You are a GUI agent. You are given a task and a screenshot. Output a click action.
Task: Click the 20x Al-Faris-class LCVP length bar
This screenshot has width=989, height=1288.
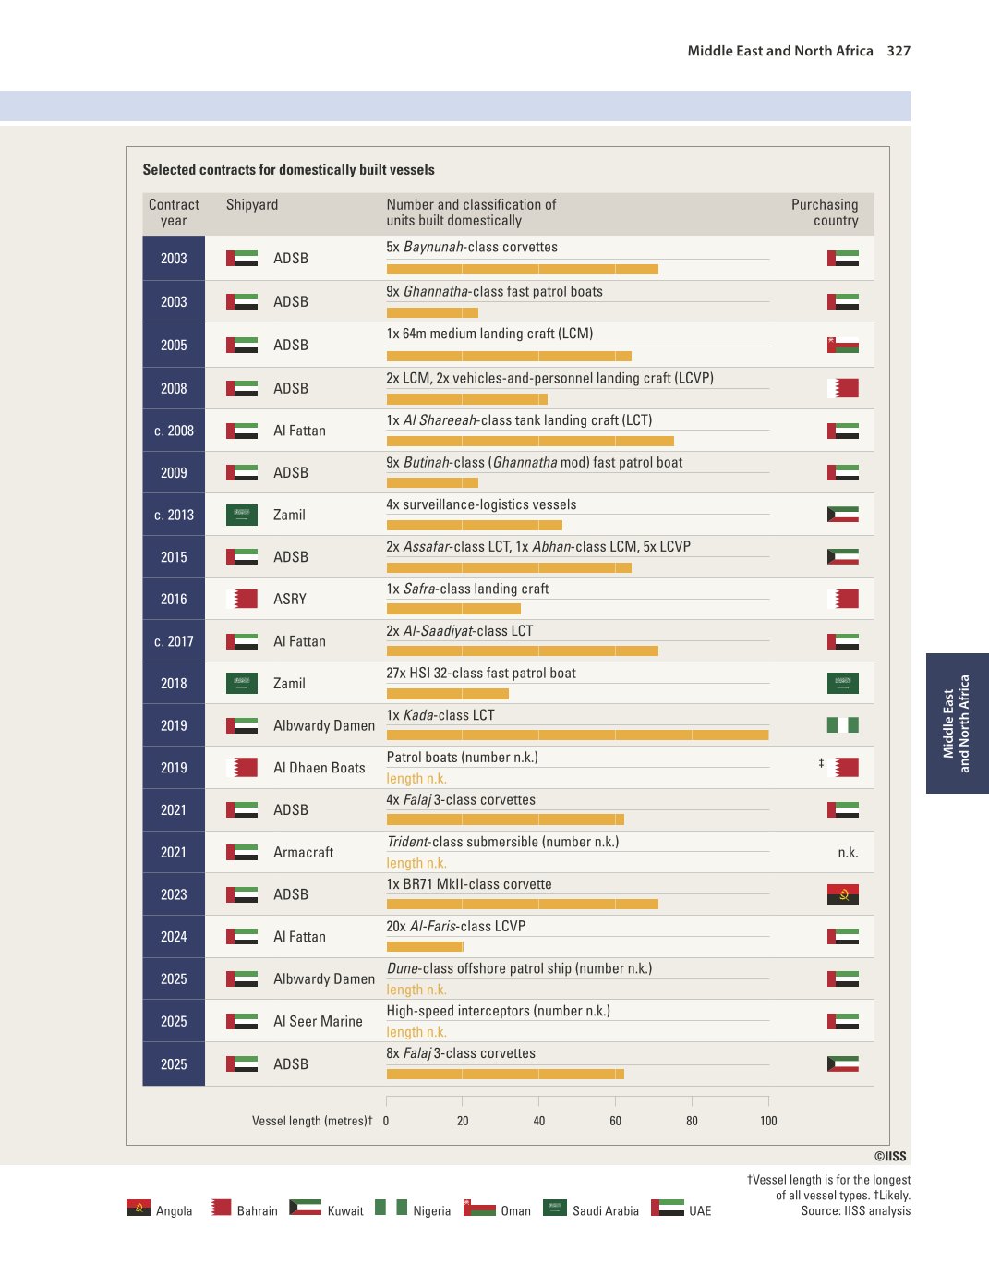(425, 946)
